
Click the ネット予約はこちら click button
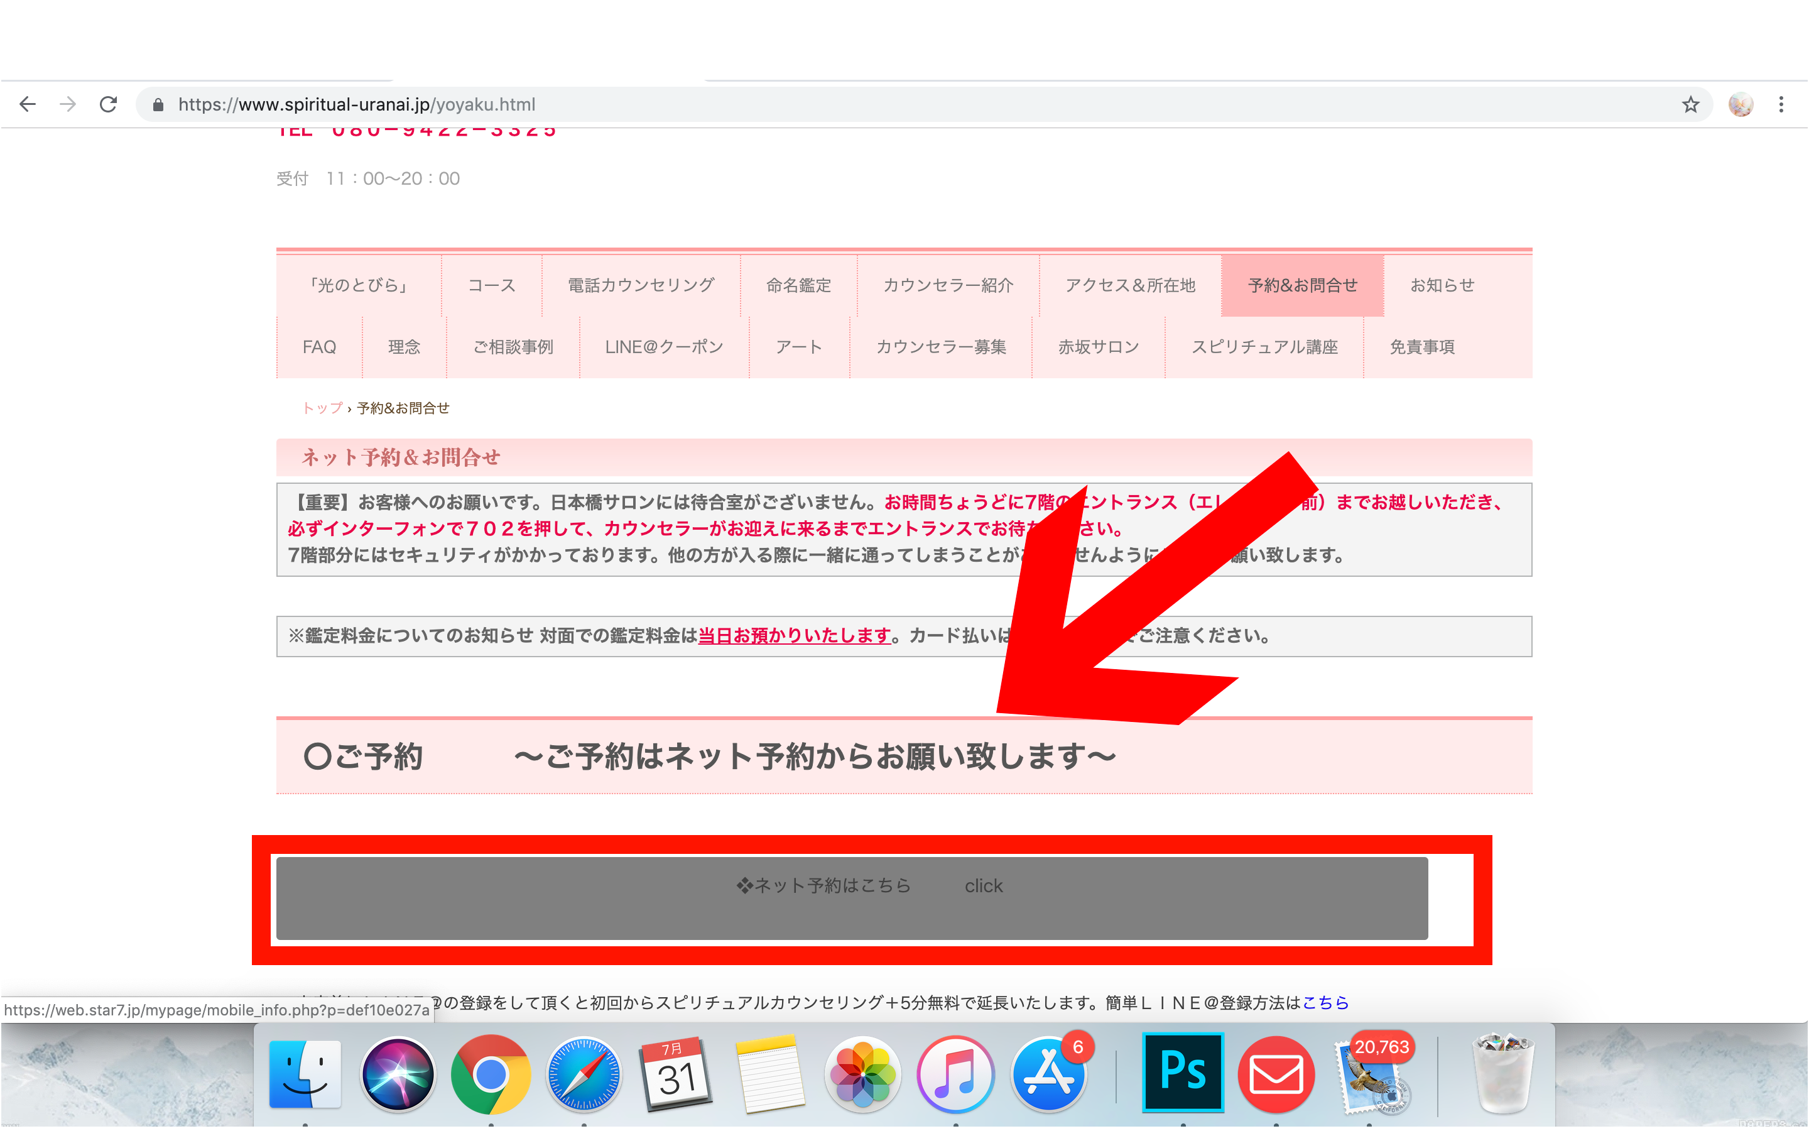click(852, 899)
